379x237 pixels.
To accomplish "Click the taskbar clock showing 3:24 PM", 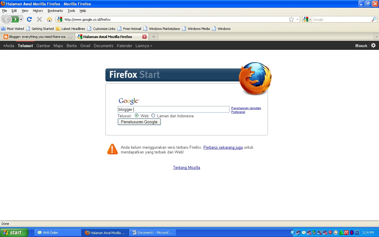I will coord(368,233).
